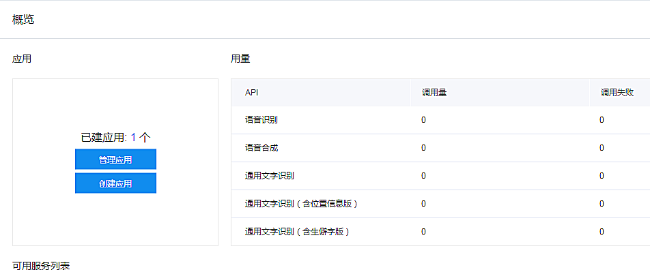Click the 已建应用 label text
Viewport: 650px width, 272px height.
click(x=103, y=138)
